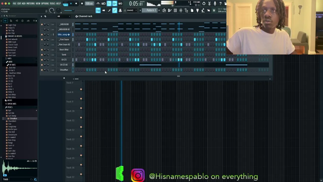Expand the OPEN HATS folder
This screenshot has height=182, width=323.
(x=12, y=104)
